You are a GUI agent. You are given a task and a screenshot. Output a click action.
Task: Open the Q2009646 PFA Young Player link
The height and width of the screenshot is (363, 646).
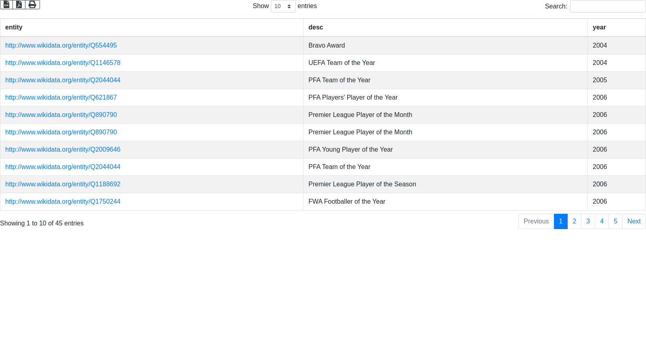click(63, 150)
